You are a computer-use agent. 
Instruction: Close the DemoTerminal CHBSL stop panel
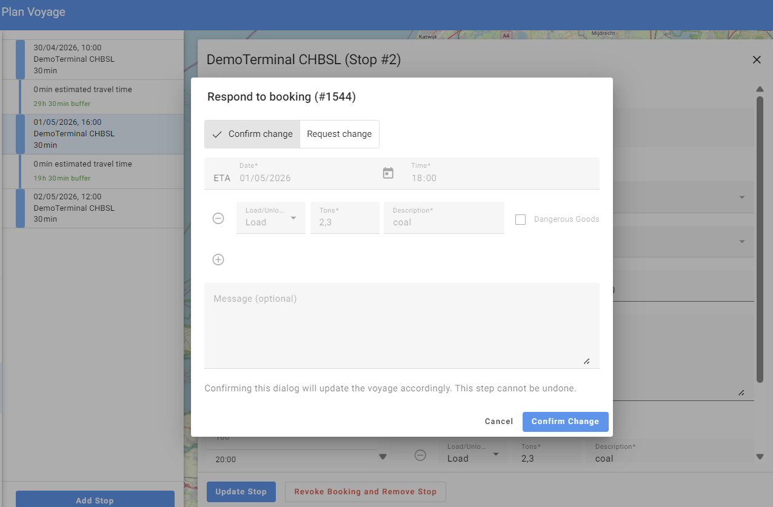click(756, 59)
